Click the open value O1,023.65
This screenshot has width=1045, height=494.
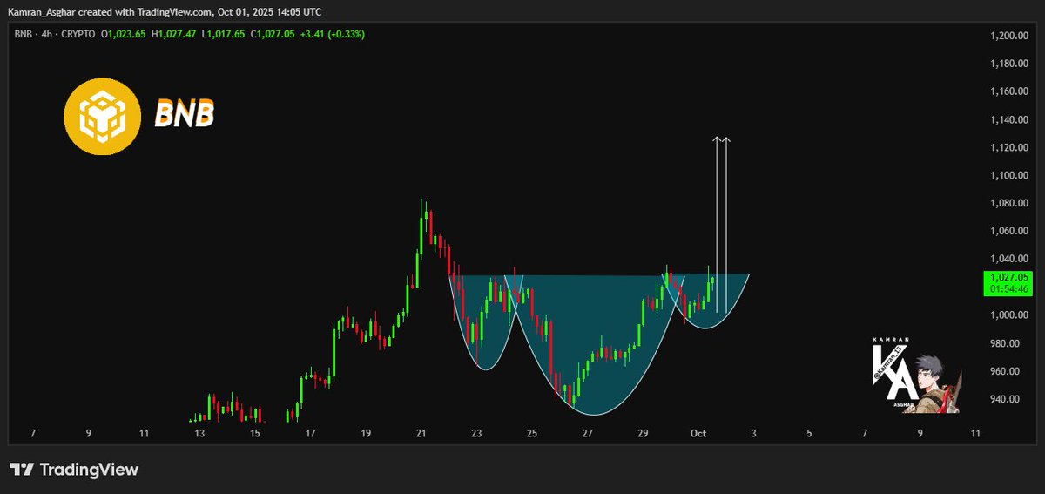pyautogui.click(x=125, y=34)
